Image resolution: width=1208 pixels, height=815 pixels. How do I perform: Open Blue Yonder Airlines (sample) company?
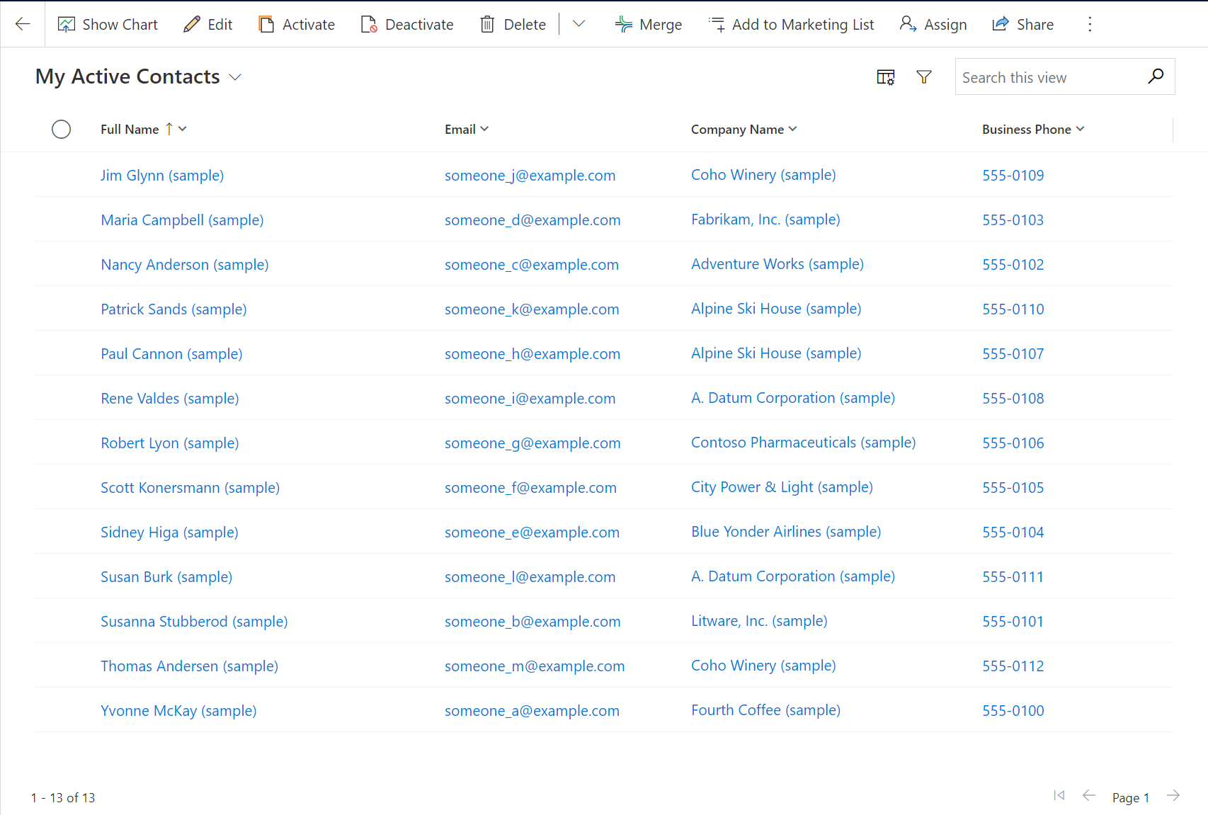[786, 531]
